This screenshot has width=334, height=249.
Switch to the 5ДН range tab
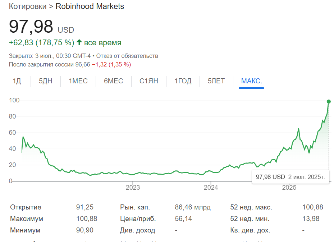pos(46,81)
